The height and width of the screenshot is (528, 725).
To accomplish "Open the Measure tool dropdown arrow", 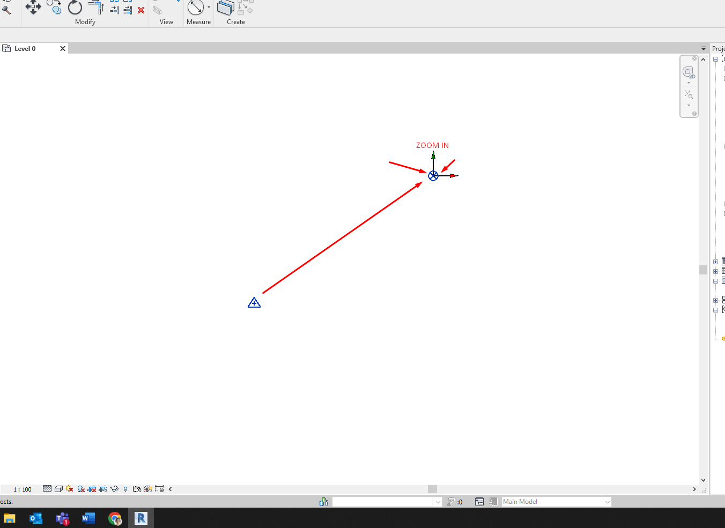I will pyautogui.click(x=209, y=8).
